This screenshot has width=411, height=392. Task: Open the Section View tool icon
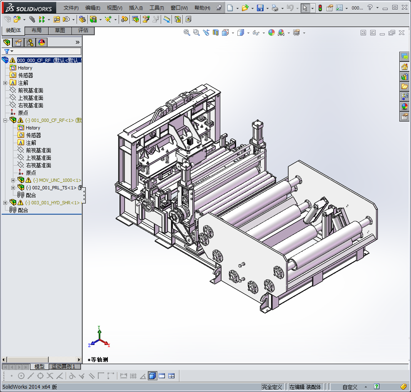216,32
